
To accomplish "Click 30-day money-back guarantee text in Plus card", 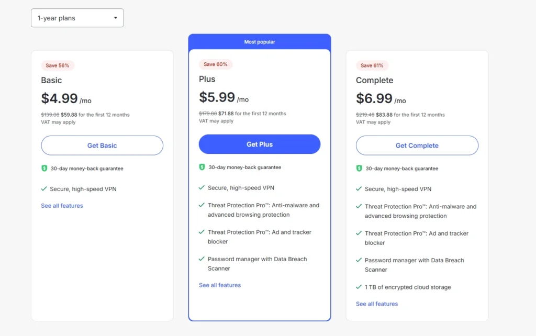I will click(245, 167).
